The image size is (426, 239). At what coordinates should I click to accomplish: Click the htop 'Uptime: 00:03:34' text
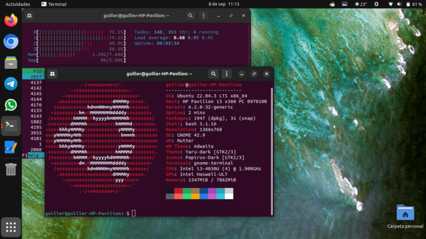tap(157, 43)
